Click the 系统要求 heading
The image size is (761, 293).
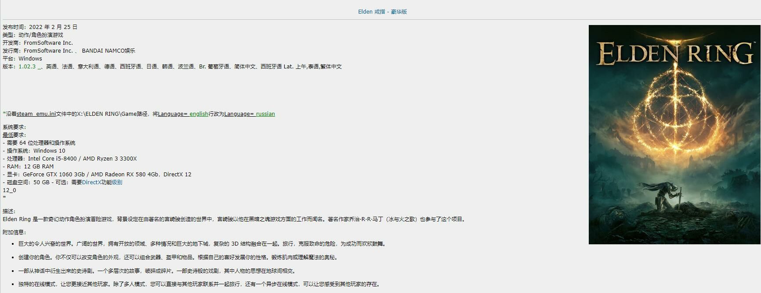(x=14, y=127)
